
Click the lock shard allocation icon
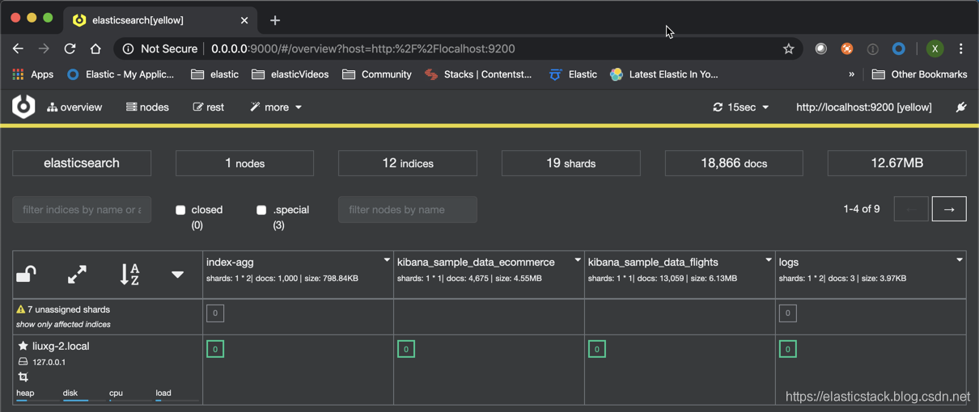(x=26, y=274)
